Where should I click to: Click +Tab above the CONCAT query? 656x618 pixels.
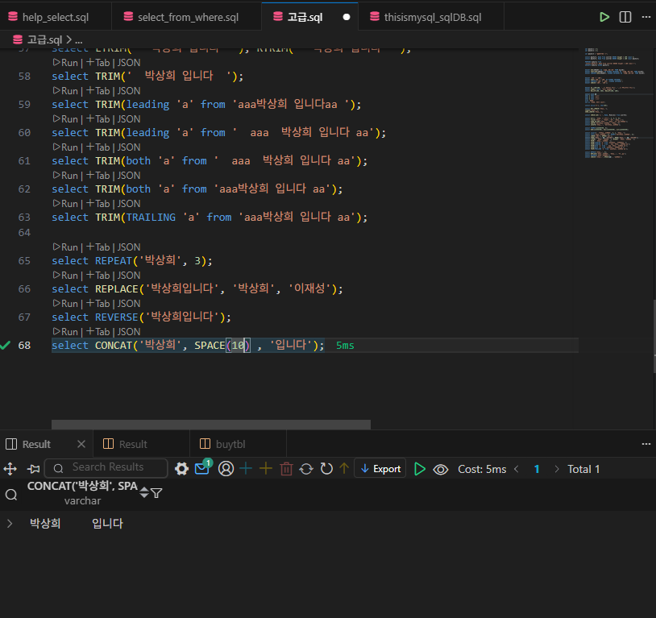click(x=98, y=331)
